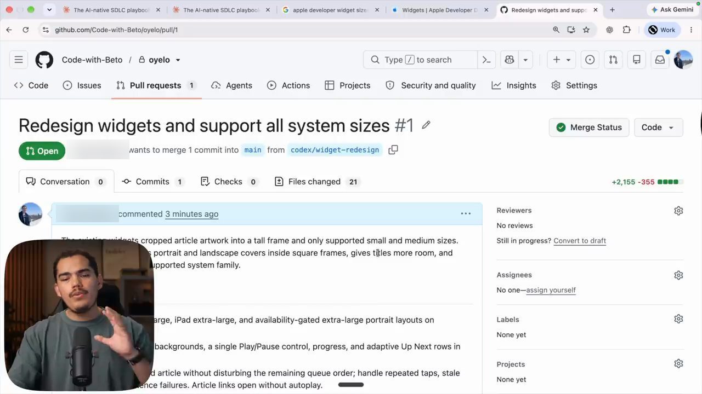The image size is (702, 394).
Task: Open the GitHub hamburger navigation menu
Action: (19, 60)
